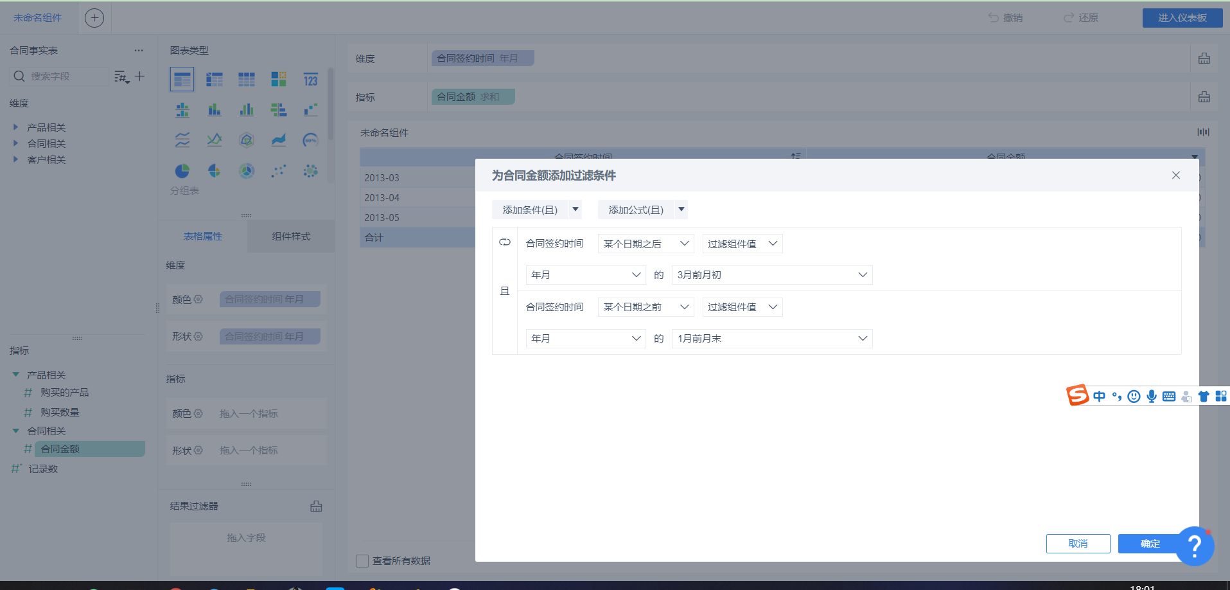
Task: Select the scatter plot chart type
Action: [279, 170]
